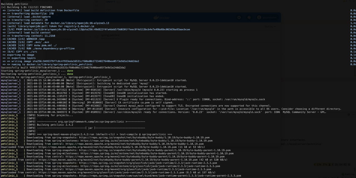This screenshot has height=178, width=356.
Task: Click the hourglass icon in the time tracker widget
Action: pos(330,164)
